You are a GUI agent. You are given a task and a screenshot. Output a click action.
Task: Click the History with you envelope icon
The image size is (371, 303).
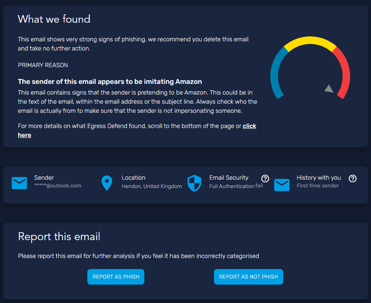tap(282, 185)
